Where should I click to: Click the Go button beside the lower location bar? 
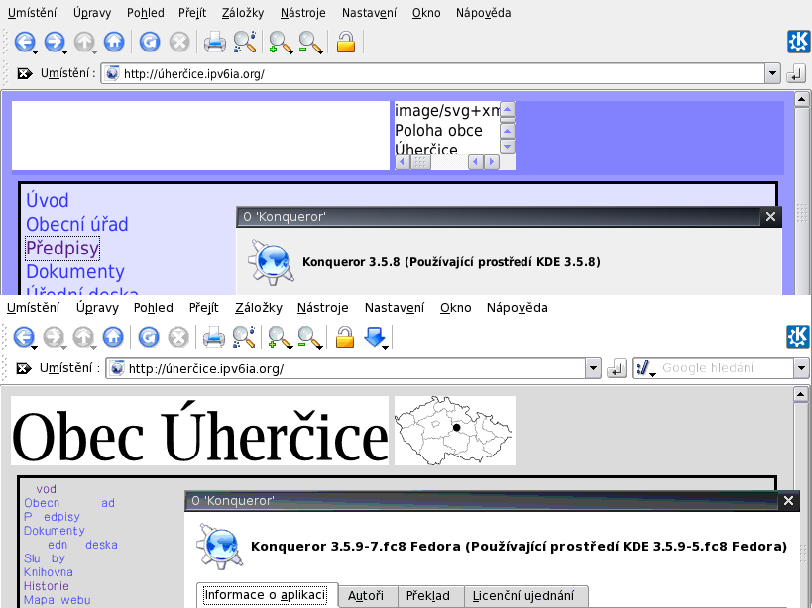pyautogui.click(x=617, y=368)
